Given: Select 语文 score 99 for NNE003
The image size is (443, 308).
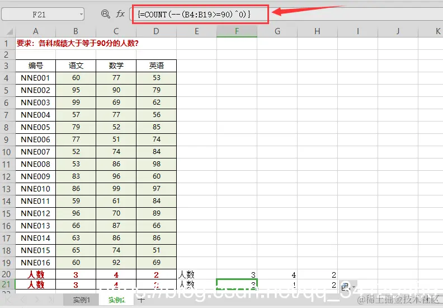Looking at the screenshot, I should (76, 102).
